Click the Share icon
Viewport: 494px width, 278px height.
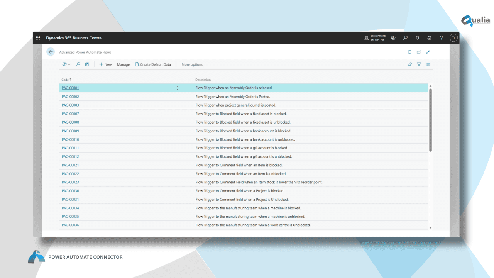click(x=409, y=64)
